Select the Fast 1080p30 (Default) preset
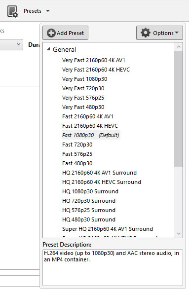 (91, 135)
